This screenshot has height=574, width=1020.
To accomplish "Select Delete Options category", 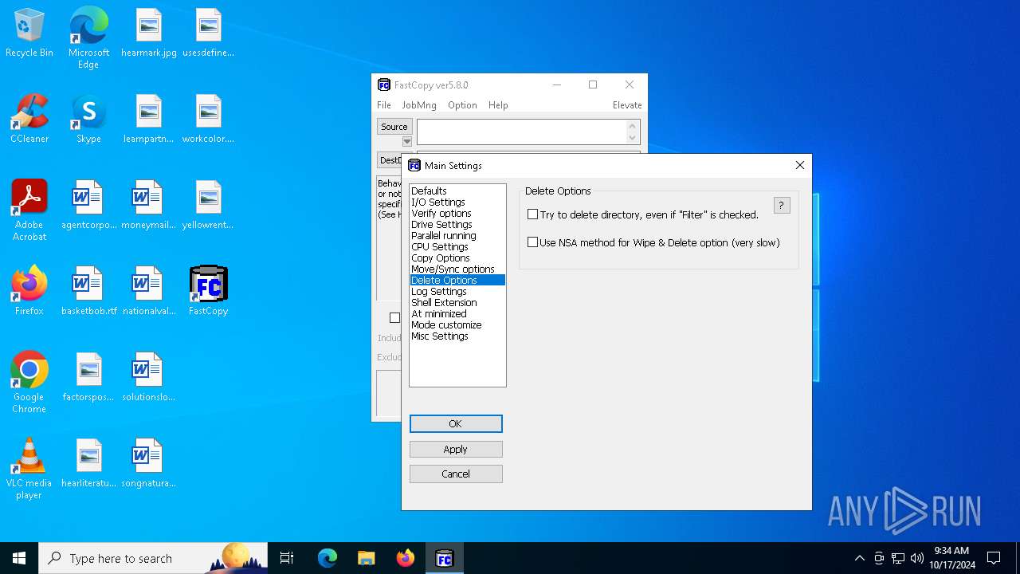I will 457,280.
